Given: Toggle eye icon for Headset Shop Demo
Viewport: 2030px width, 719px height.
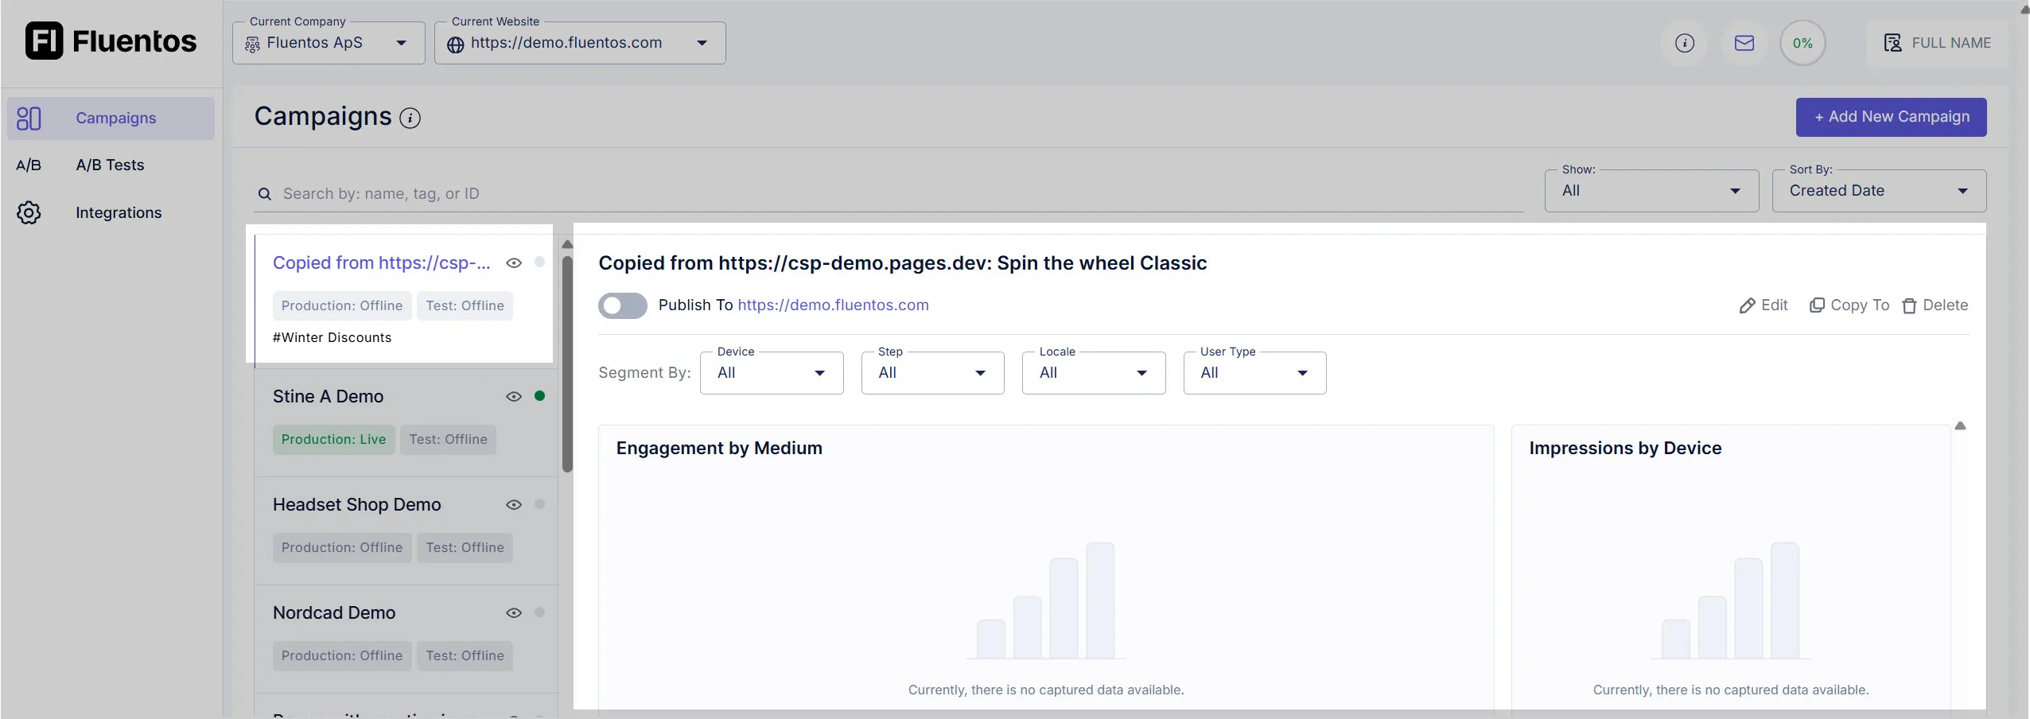Looking at the screenshot, I should tap(514, 504).
